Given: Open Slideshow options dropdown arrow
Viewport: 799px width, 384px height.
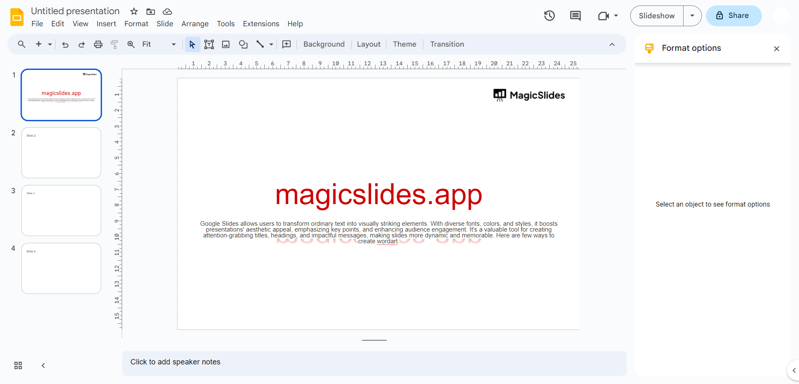Looking at the screenshot, I should pos(692,16).
